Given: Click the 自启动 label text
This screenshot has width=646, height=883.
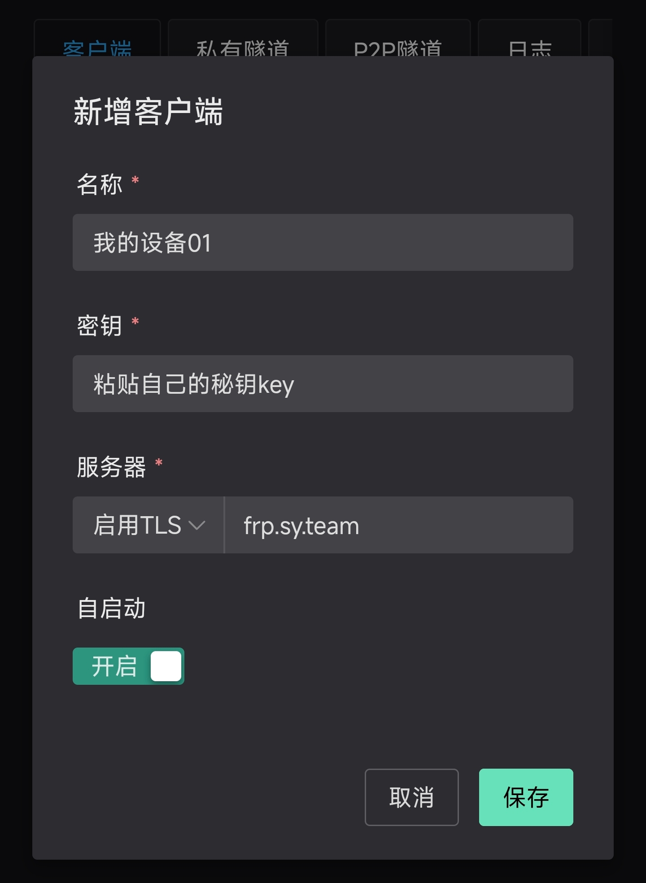Looking at the screenshot, I should [x=111, y=609].
